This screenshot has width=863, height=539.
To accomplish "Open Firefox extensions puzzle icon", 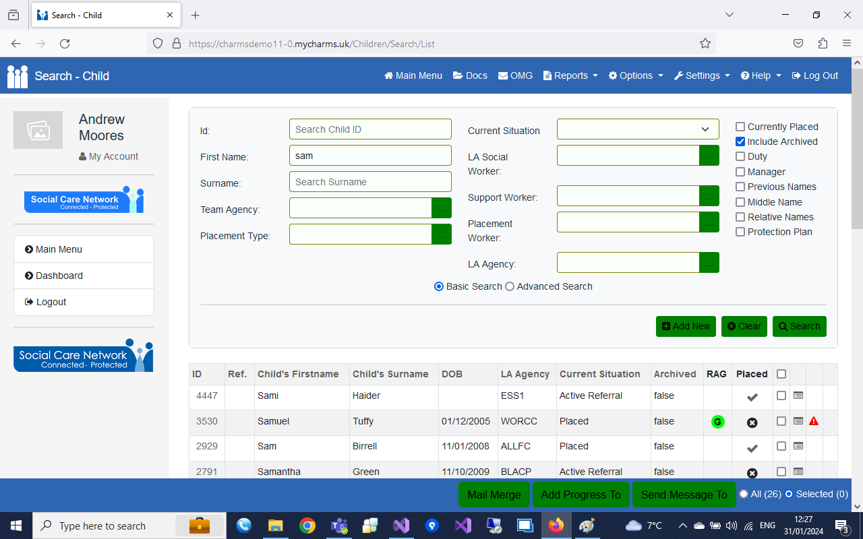I will tap(823, 44).
